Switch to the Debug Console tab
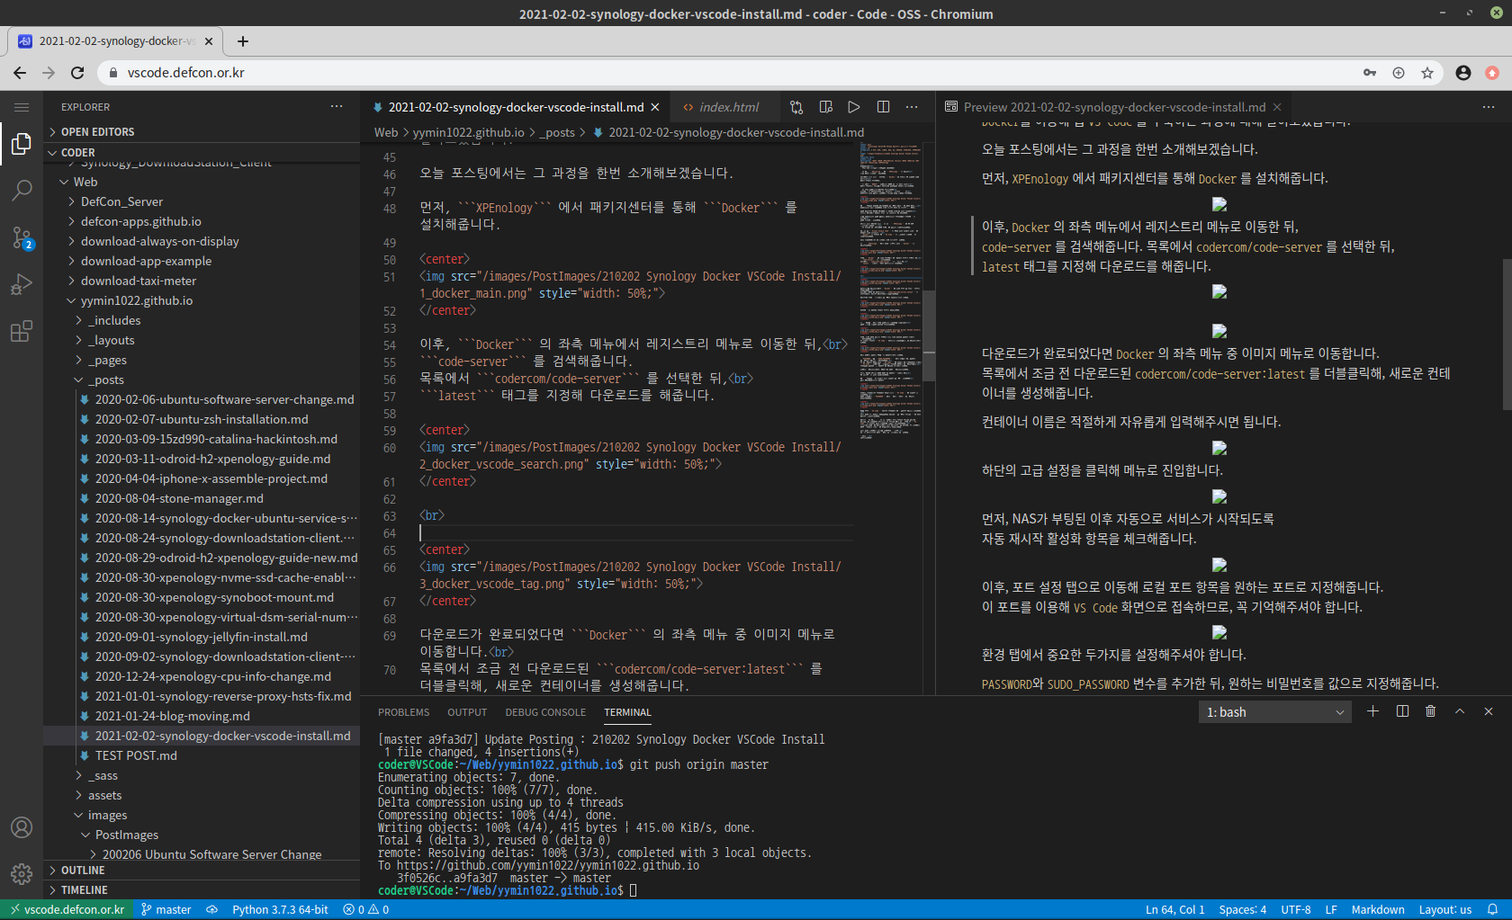This screenshot has height=920, width=1512. 545,712
